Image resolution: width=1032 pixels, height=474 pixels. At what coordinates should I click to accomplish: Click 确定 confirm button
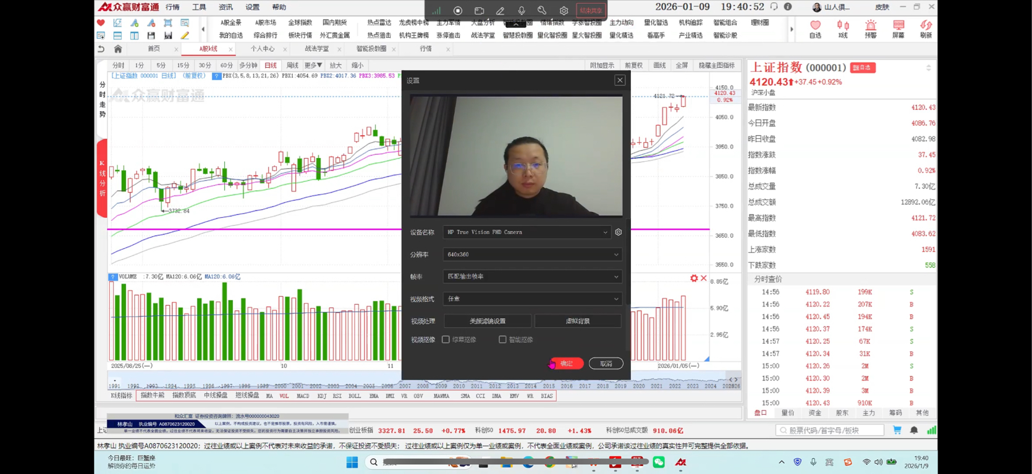coord(567,364)
